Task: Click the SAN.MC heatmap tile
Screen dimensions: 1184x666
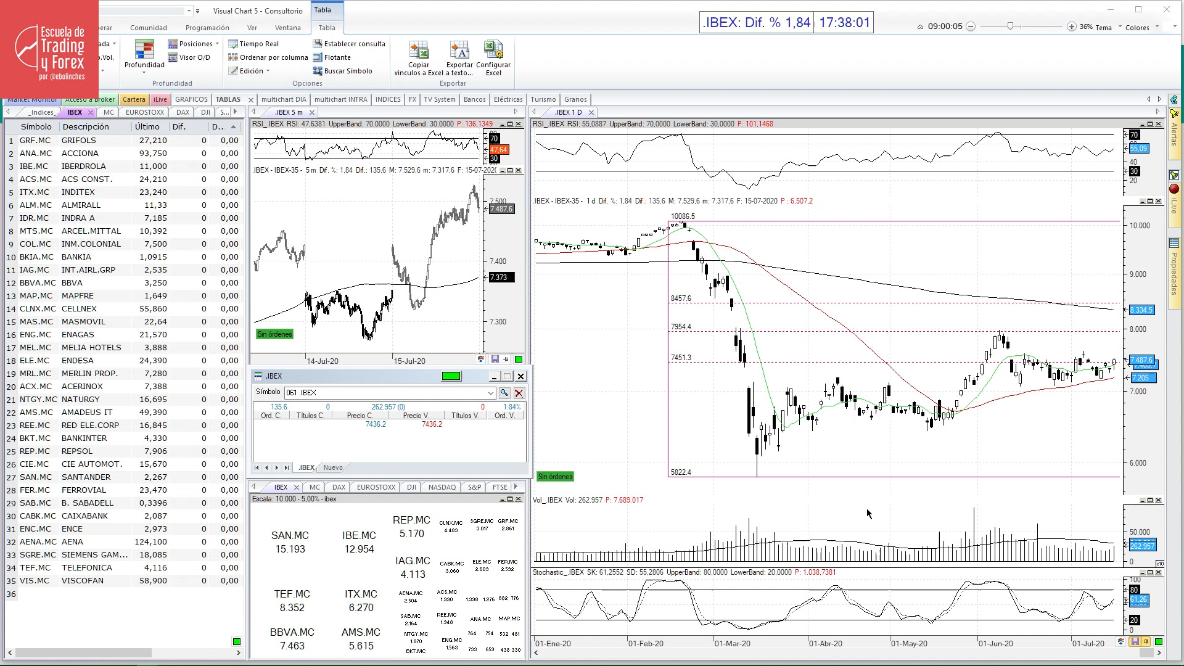Action: coord(290,542)
